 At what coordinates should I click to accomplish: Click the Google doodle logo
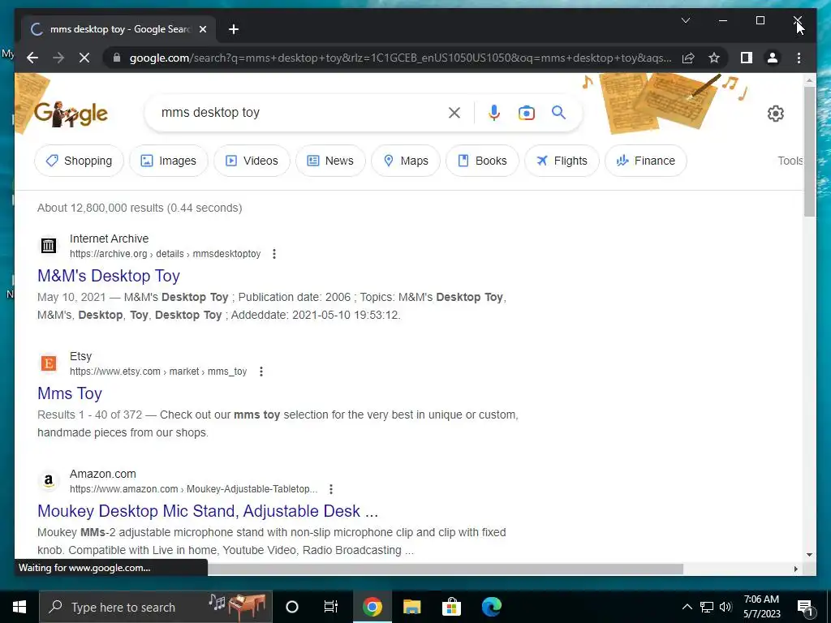[x=71, y=113]
